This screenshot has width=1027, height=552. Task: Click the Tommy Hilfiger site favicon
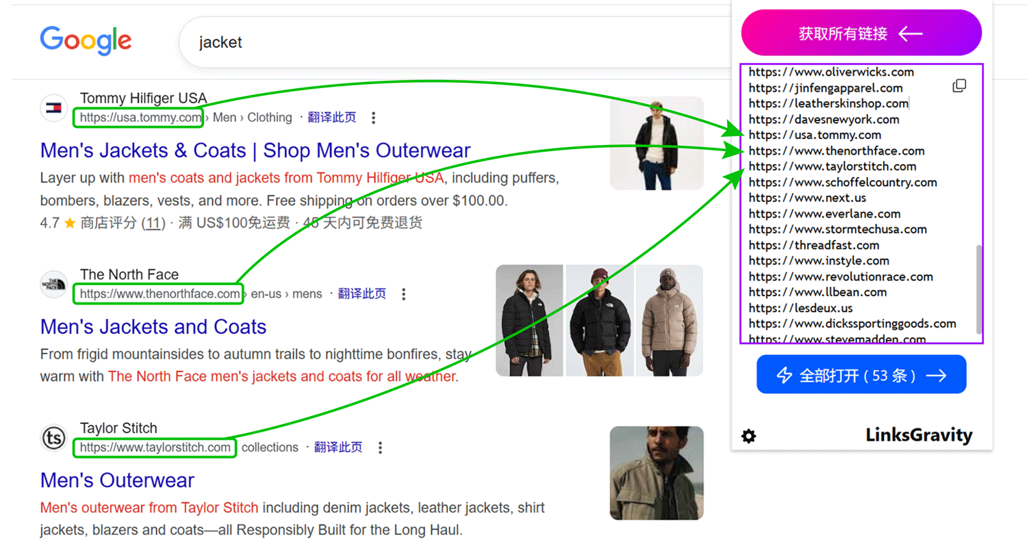pos(53,108)
